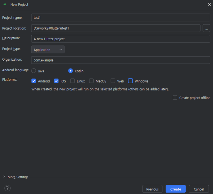Click the 'When created, the new project' hint text
This screenshot has height=194, width=213.
point(100,89)
